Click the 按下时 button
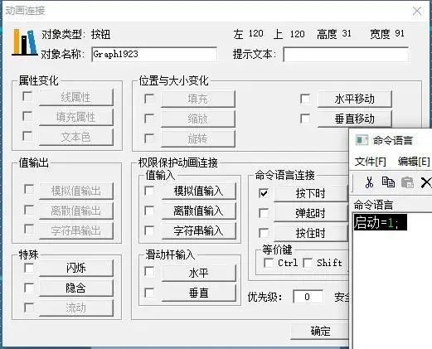Viewport: 432px width, 349px height. (x=310, y=193)
